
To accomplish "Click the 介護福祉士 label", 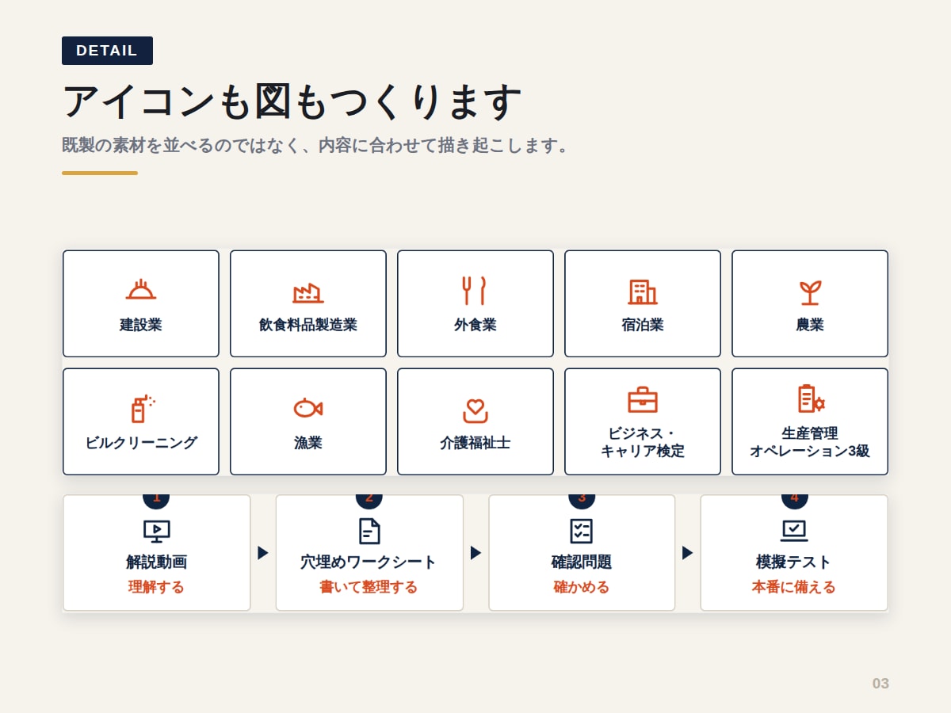I will pyautogui.click(x=475, y=443).
